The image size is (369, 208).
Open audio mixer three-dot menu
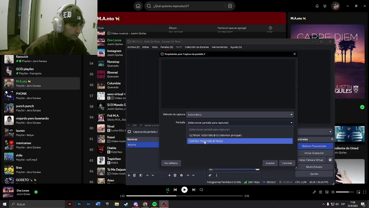[216, 175]
